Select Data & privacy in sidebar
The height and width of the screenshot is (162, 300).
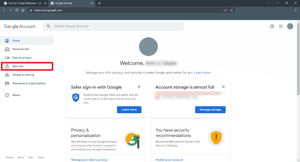click(x=22, y=58)
